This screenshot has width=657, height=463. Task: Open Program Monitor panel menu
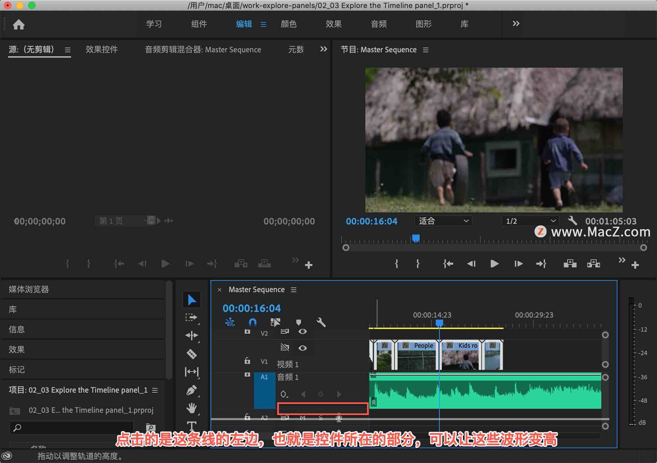(x=426, y=50)
